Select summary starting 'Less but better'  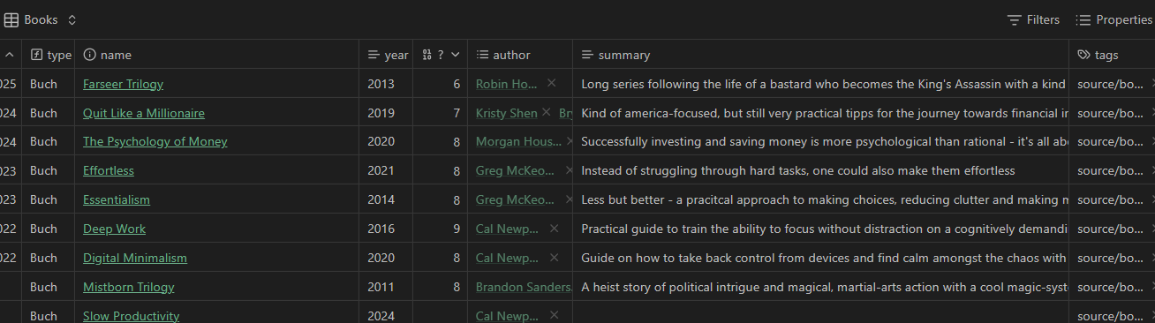821,199
